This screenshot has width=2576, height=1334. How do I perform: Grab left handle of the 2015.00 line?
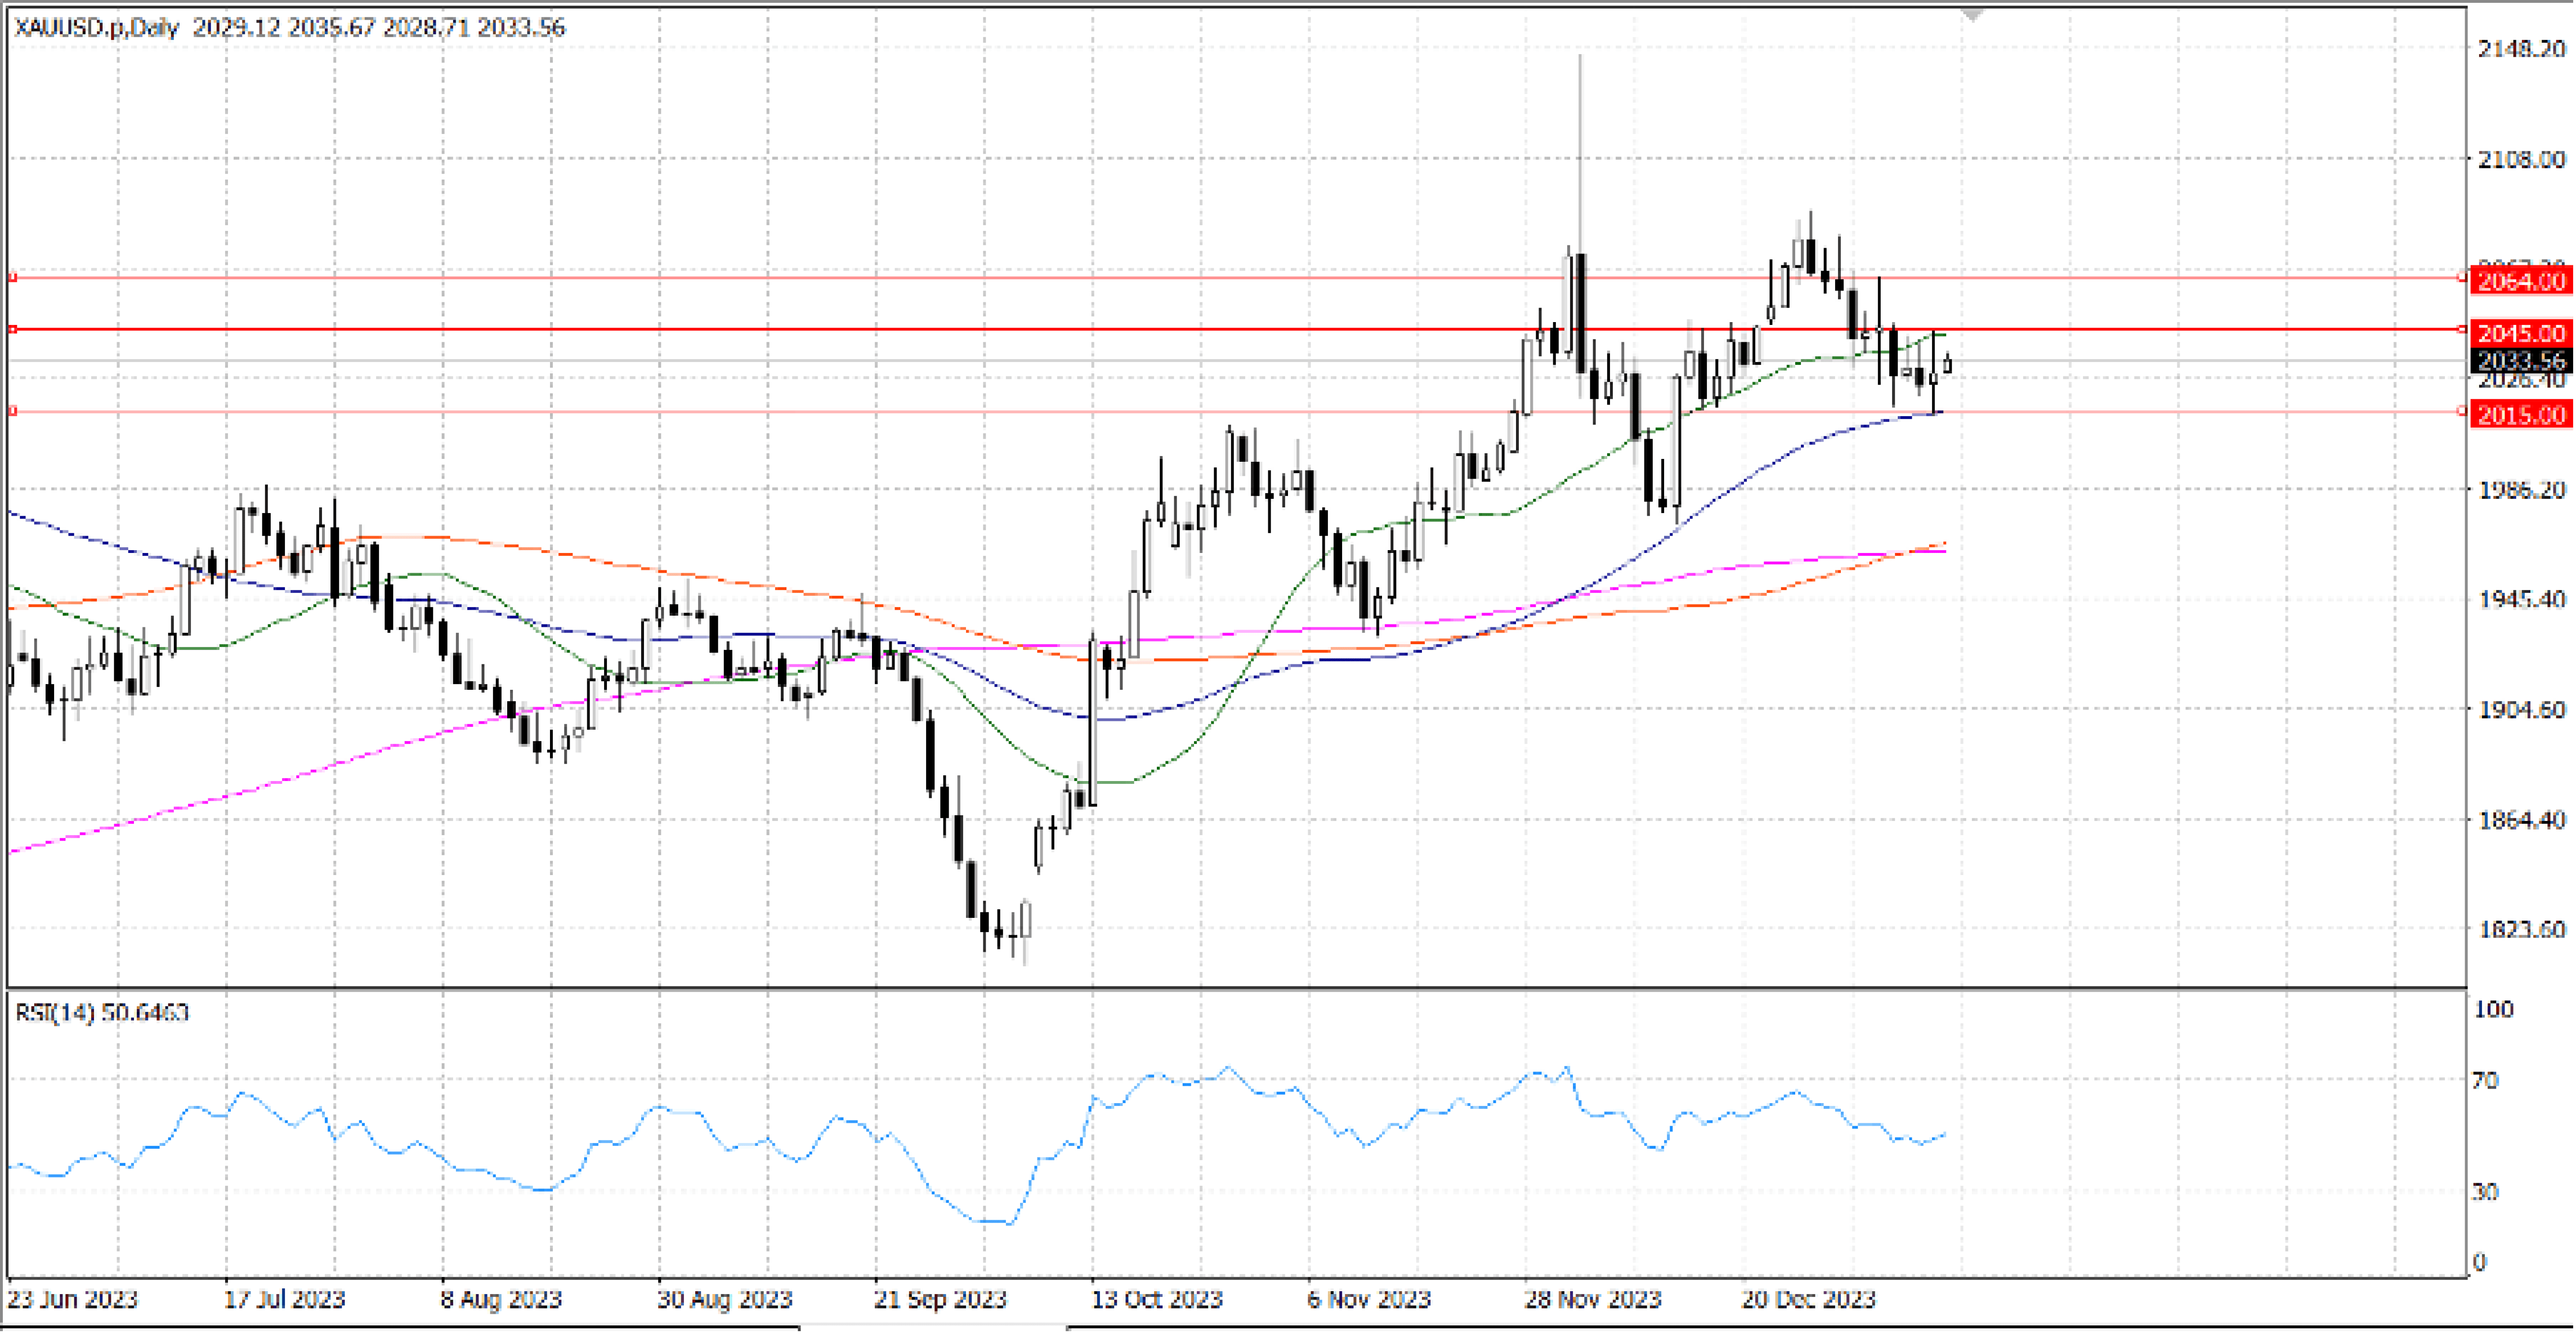pos(13,411)
